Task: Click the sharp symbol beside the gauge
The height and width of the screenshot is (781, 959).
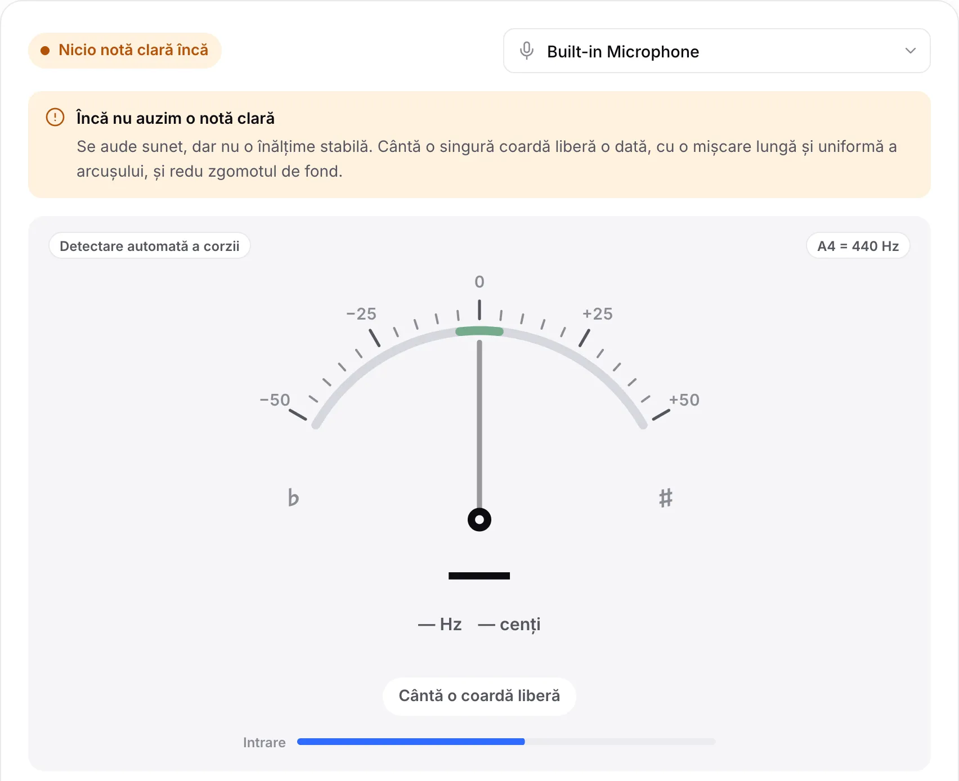Action: [x=666, y=498]
